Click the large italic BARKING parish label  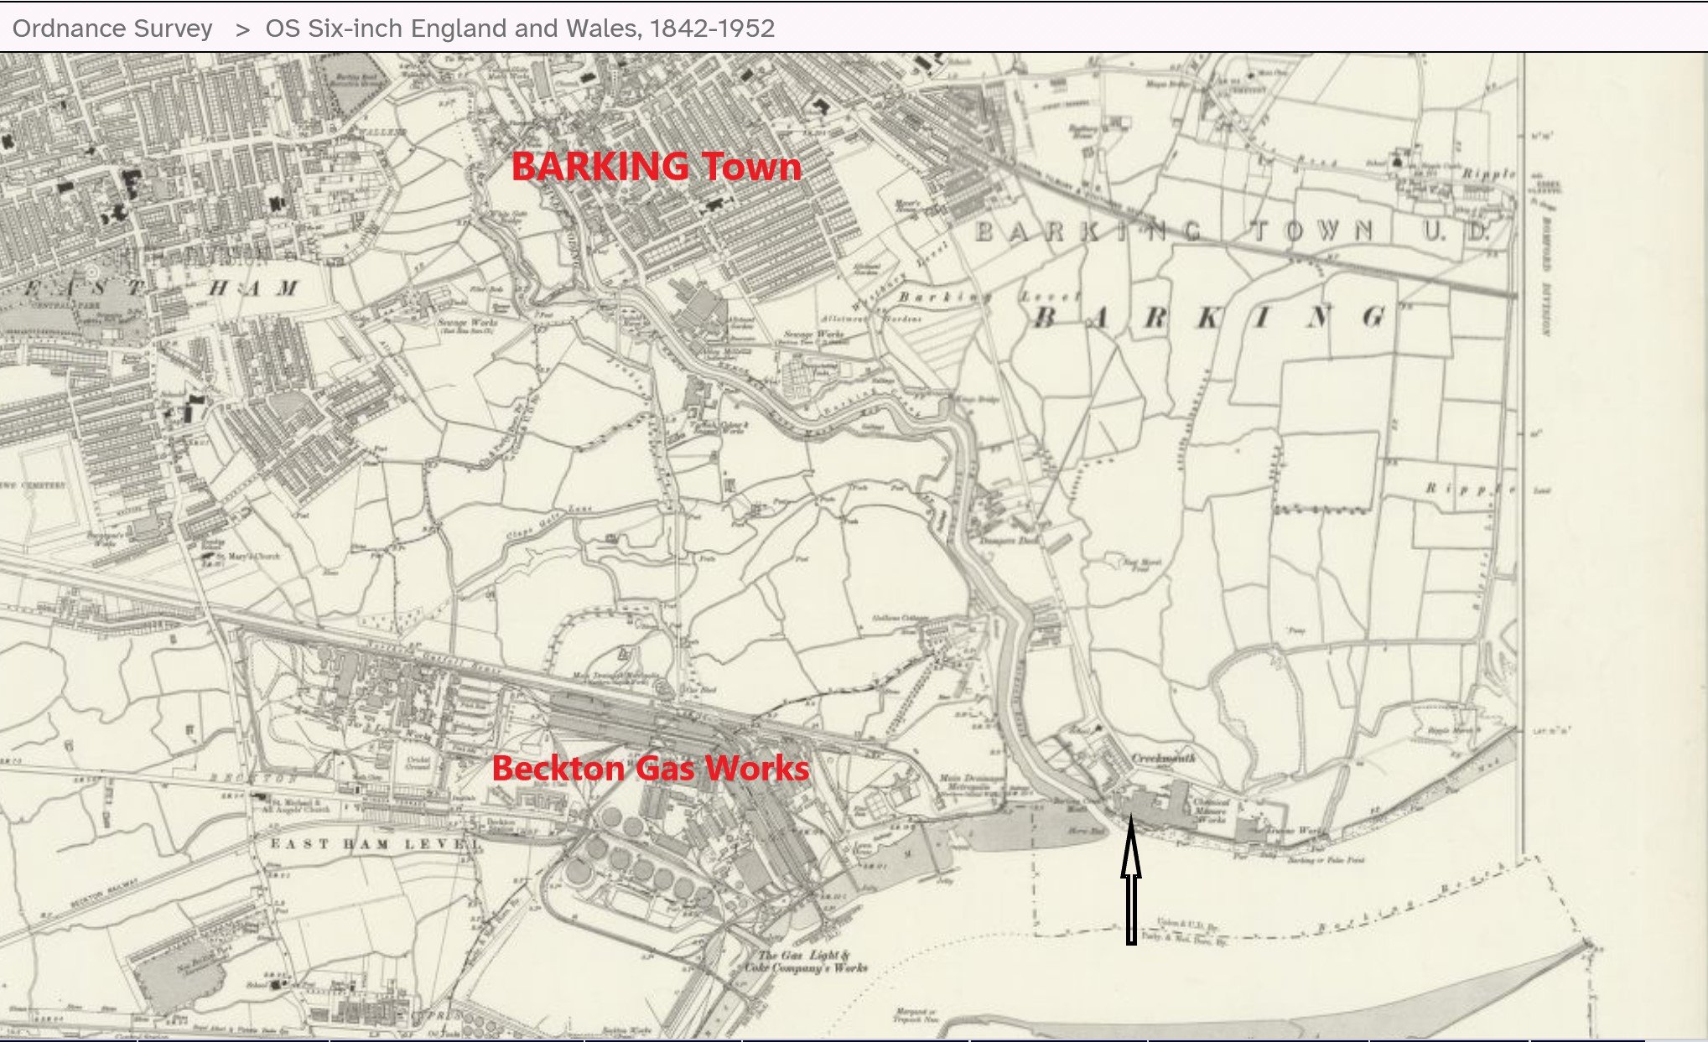point(1207,318)
